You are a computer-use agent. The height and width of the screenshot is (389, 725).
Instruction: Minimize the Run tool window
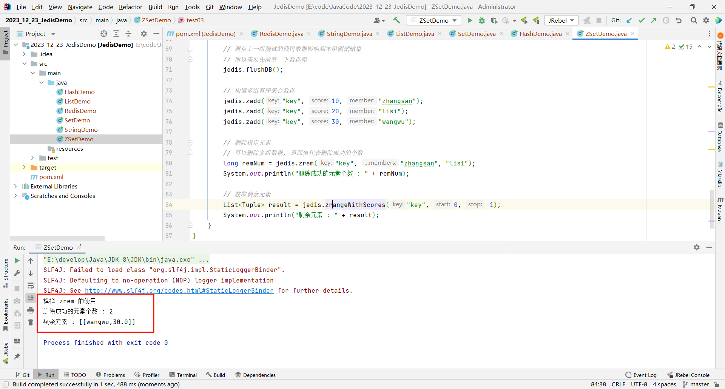pyautogui.click(x=709, y=247)
